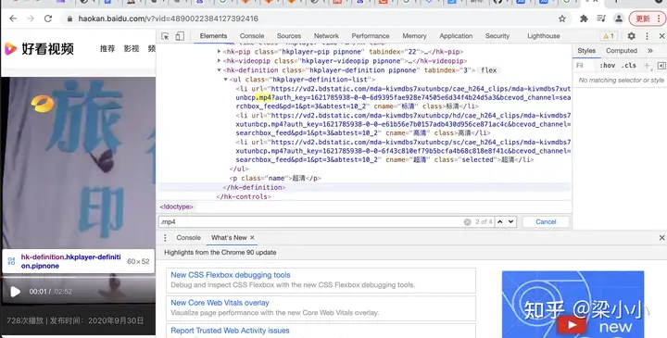Play the page video with play button

[16, 292]
